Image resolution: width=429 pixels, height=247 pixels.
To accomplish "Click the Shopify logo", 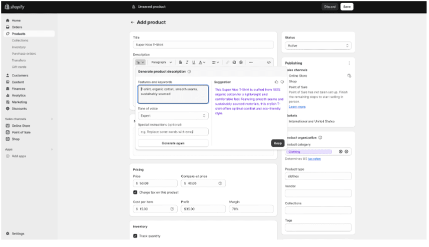I will pos(14,7).
